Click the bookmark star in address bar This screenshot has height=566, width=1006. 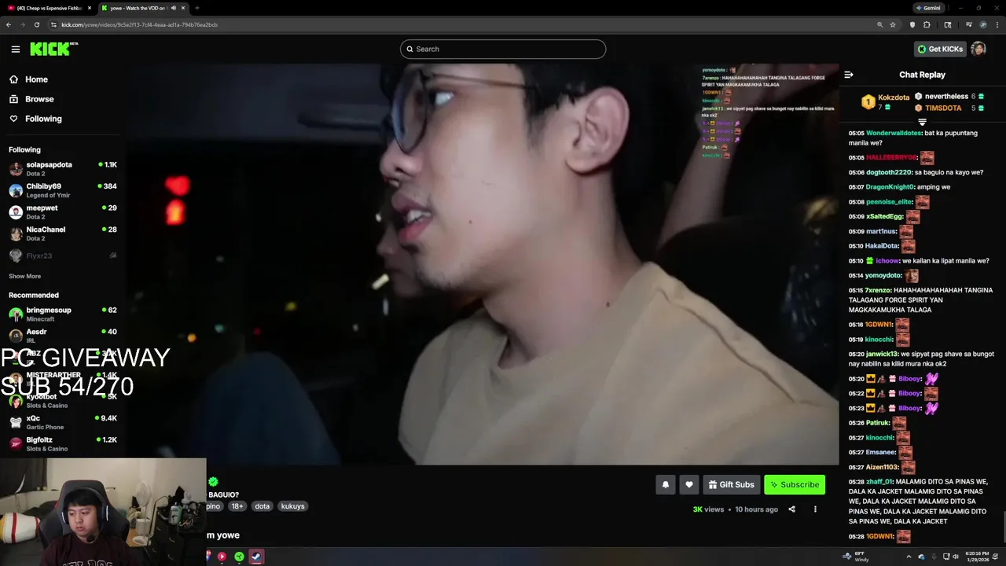(893, 24)
